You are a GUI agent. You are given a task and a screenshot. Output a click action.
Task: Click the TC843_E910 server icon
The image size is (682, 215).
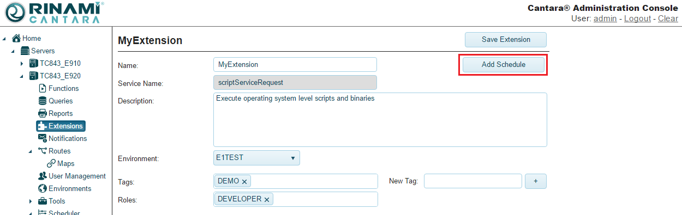point(34,64)
